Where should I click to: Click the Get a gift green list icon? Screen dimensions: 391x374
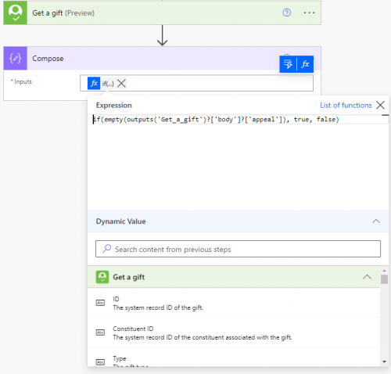[102, 277]
